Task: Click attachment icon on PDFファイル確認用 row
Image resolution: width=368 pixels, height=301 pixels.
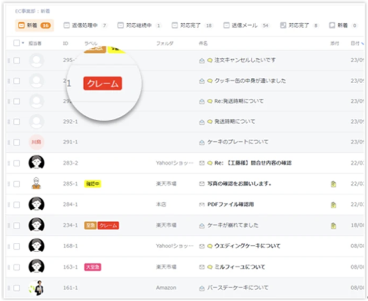Action: click(333, 205)
